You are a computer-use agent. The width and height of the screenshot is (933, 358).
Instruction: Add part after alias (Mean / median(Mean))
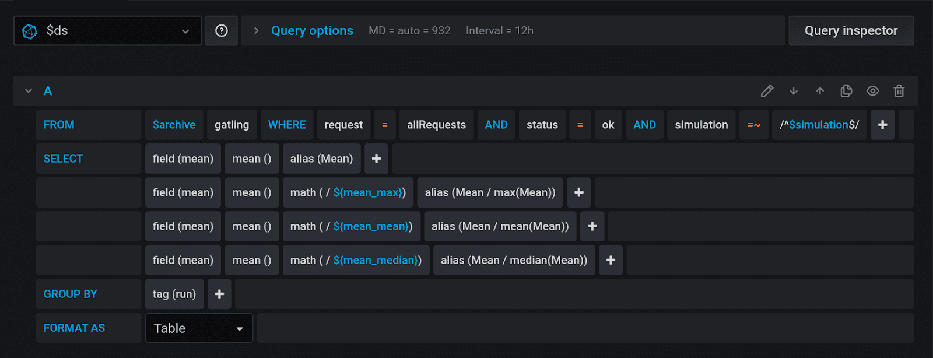[611, 260]
